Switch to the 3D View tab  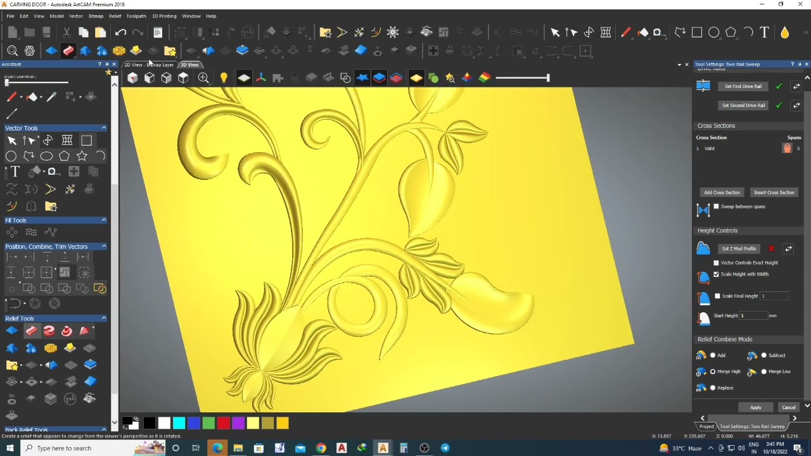[189, 65]
